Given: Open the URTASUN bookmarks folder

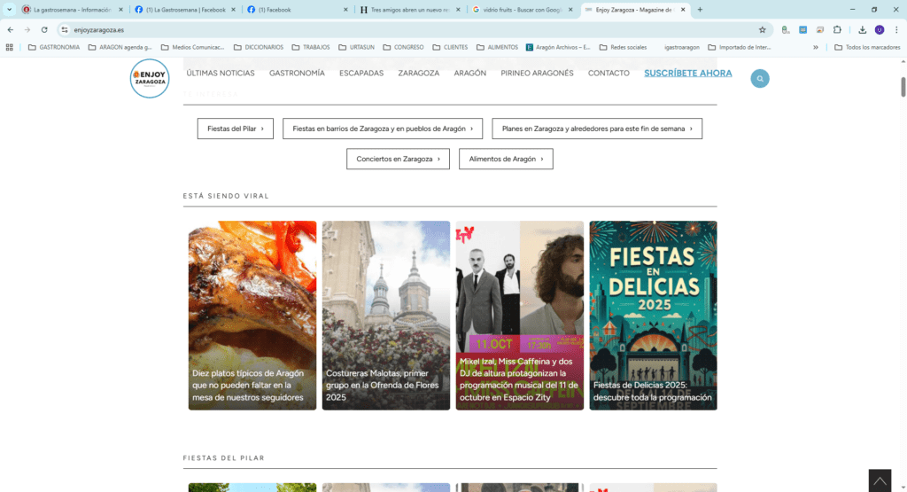Looking at the screenshot, I should tap(356, 47).
